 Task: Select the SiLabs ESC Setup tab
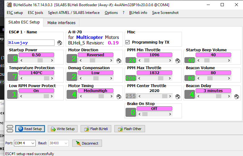click(x=24, y=22)
